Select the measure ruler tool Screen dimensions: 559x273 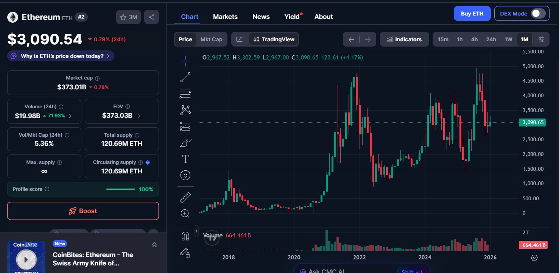(185, 197)
